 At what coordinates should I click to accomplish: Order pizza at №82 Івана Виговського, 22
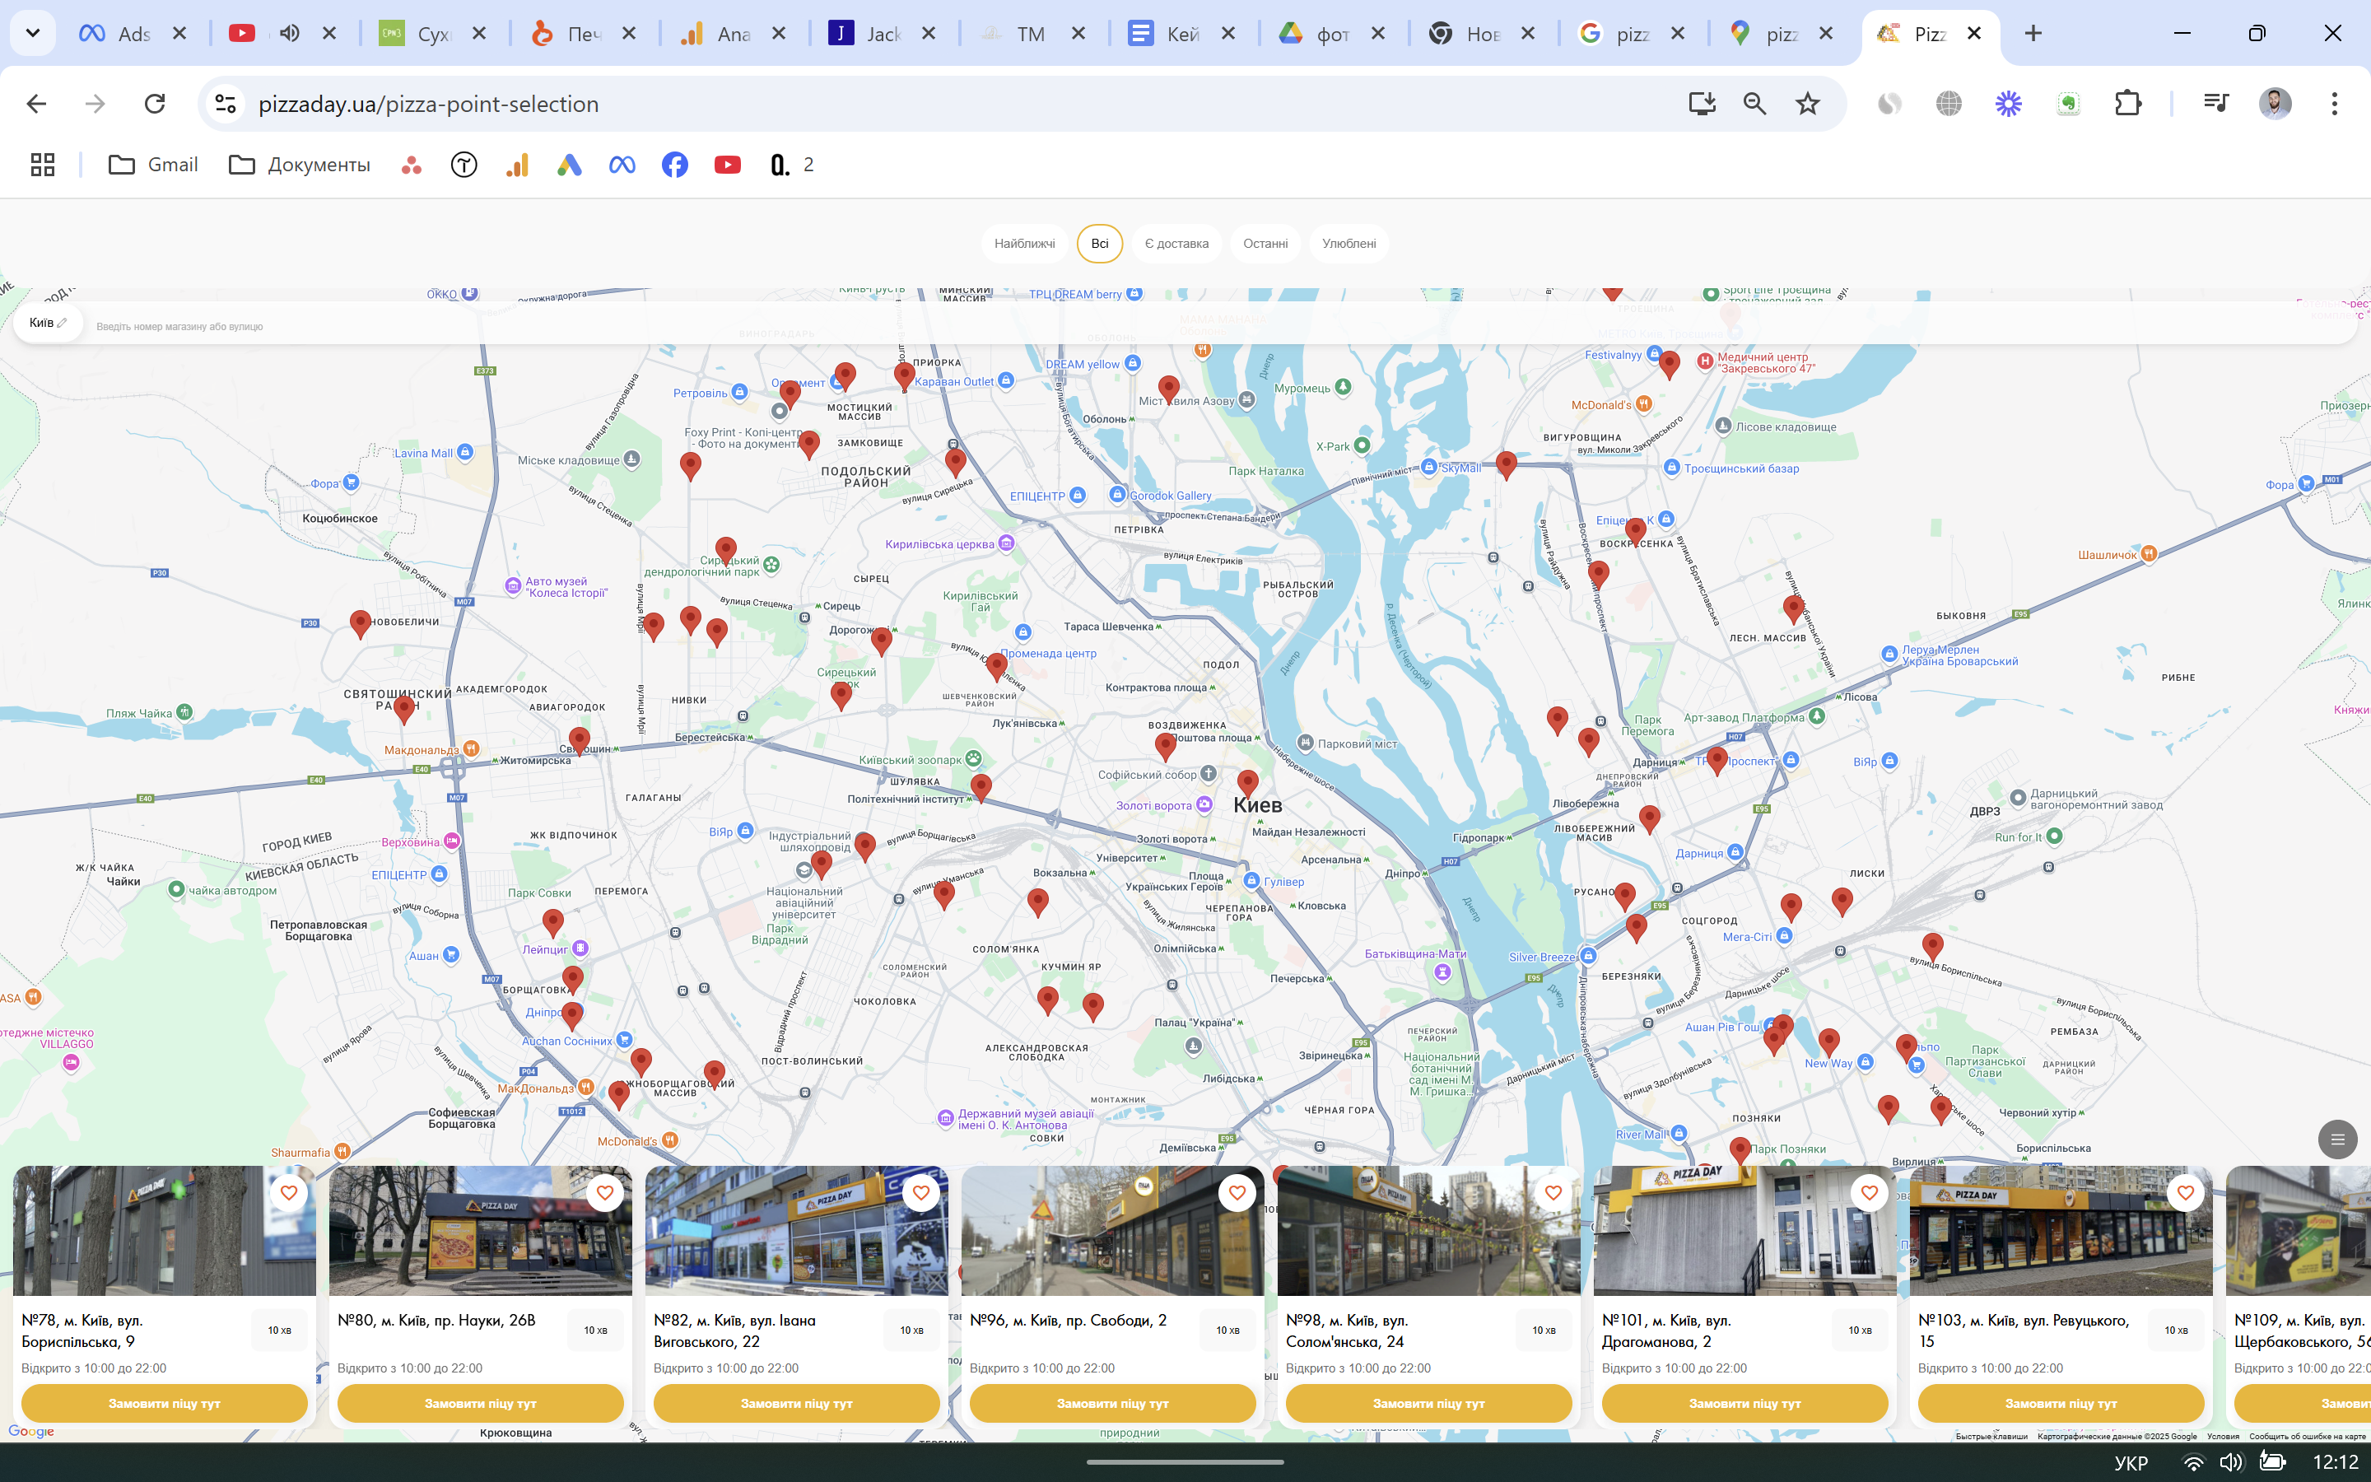tap(797, 1404)
